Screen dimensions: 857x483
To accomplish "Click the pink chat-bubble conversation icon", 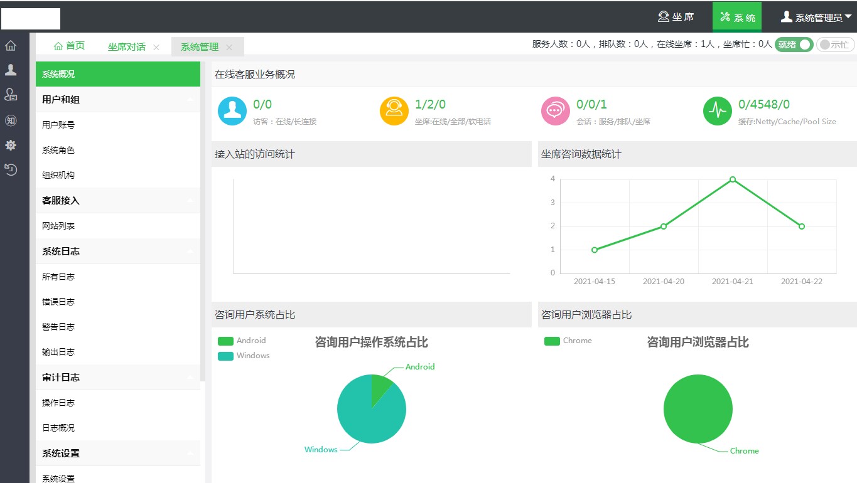I will pyautogui.click(x=556, y=111).
